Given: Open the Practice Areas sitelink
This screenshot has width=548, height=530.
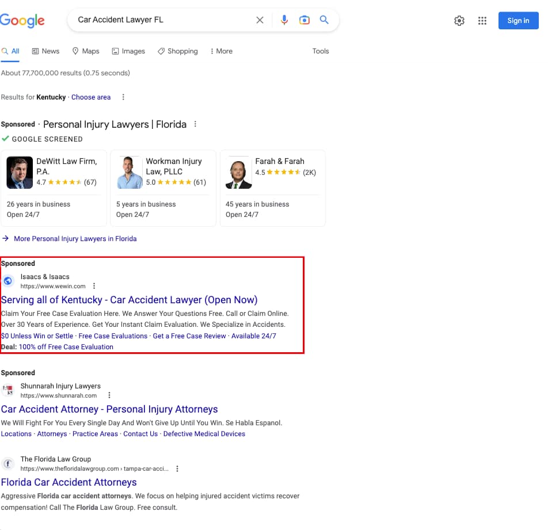Looking at the screenshot, I should click(x=95, y=433).
